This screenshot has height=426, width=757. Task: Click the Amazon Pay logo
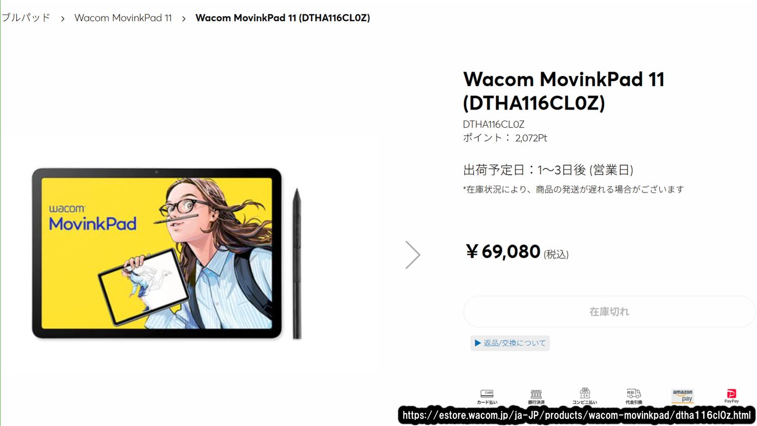click(x=683, y=396)
